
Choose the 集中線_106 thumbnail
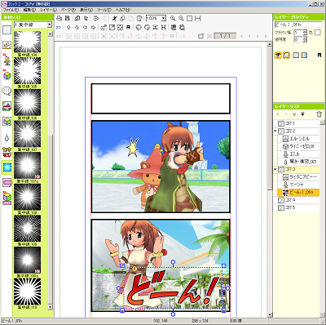(27, 102)
